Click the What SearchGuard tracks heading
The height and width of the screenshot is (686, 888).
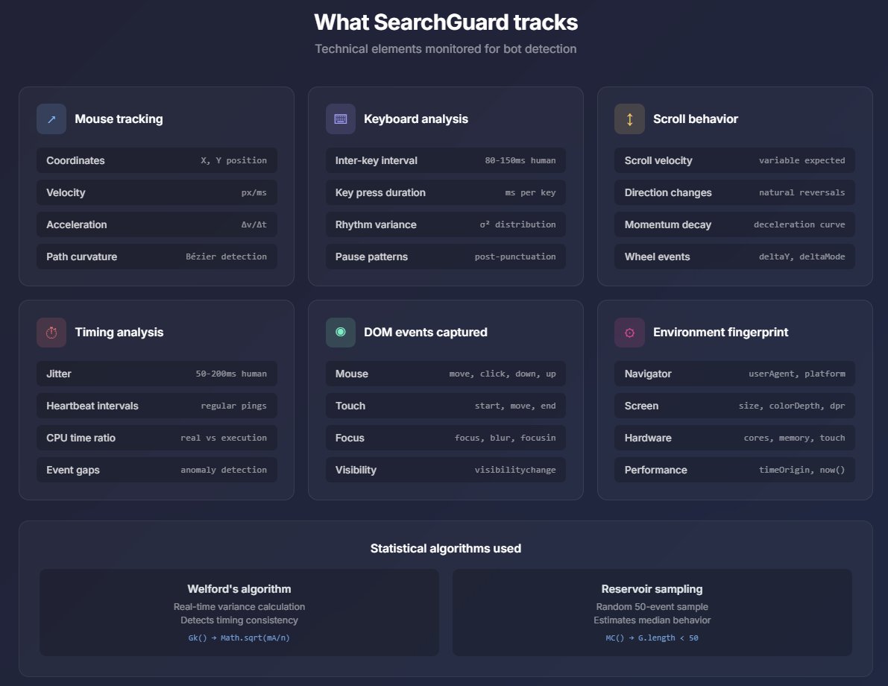click(x=446, y=22)
